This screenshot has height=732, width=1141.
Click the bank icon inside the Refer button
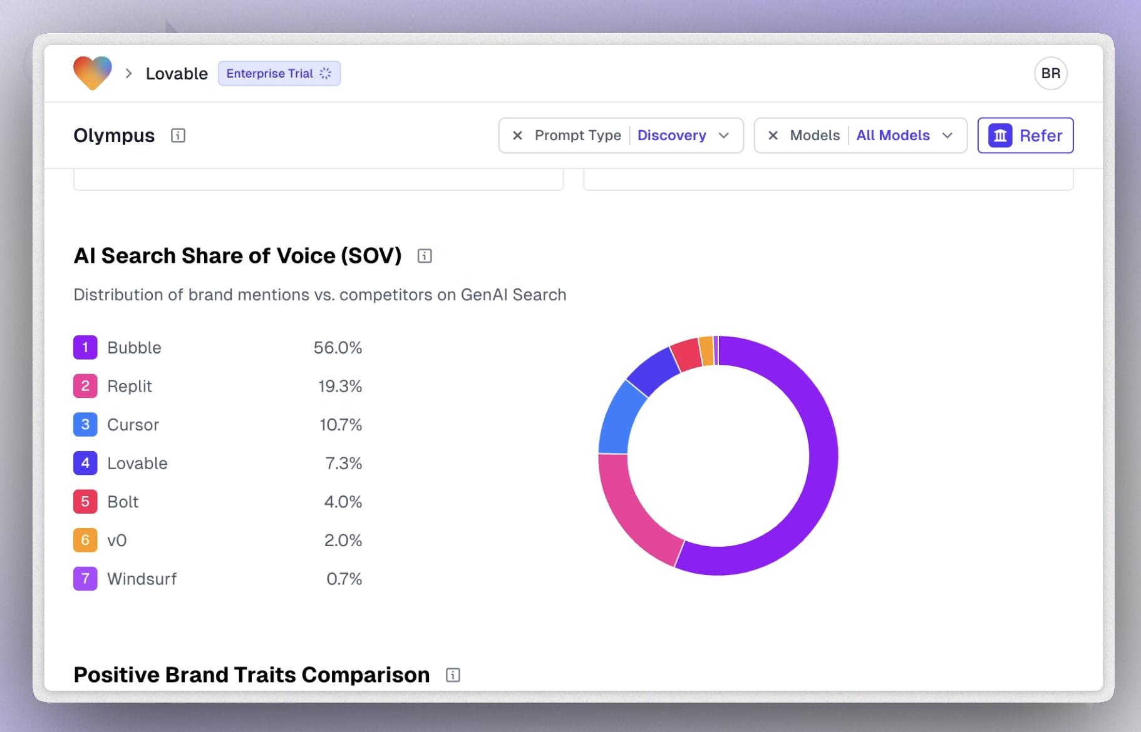[x=1000, y=135]
